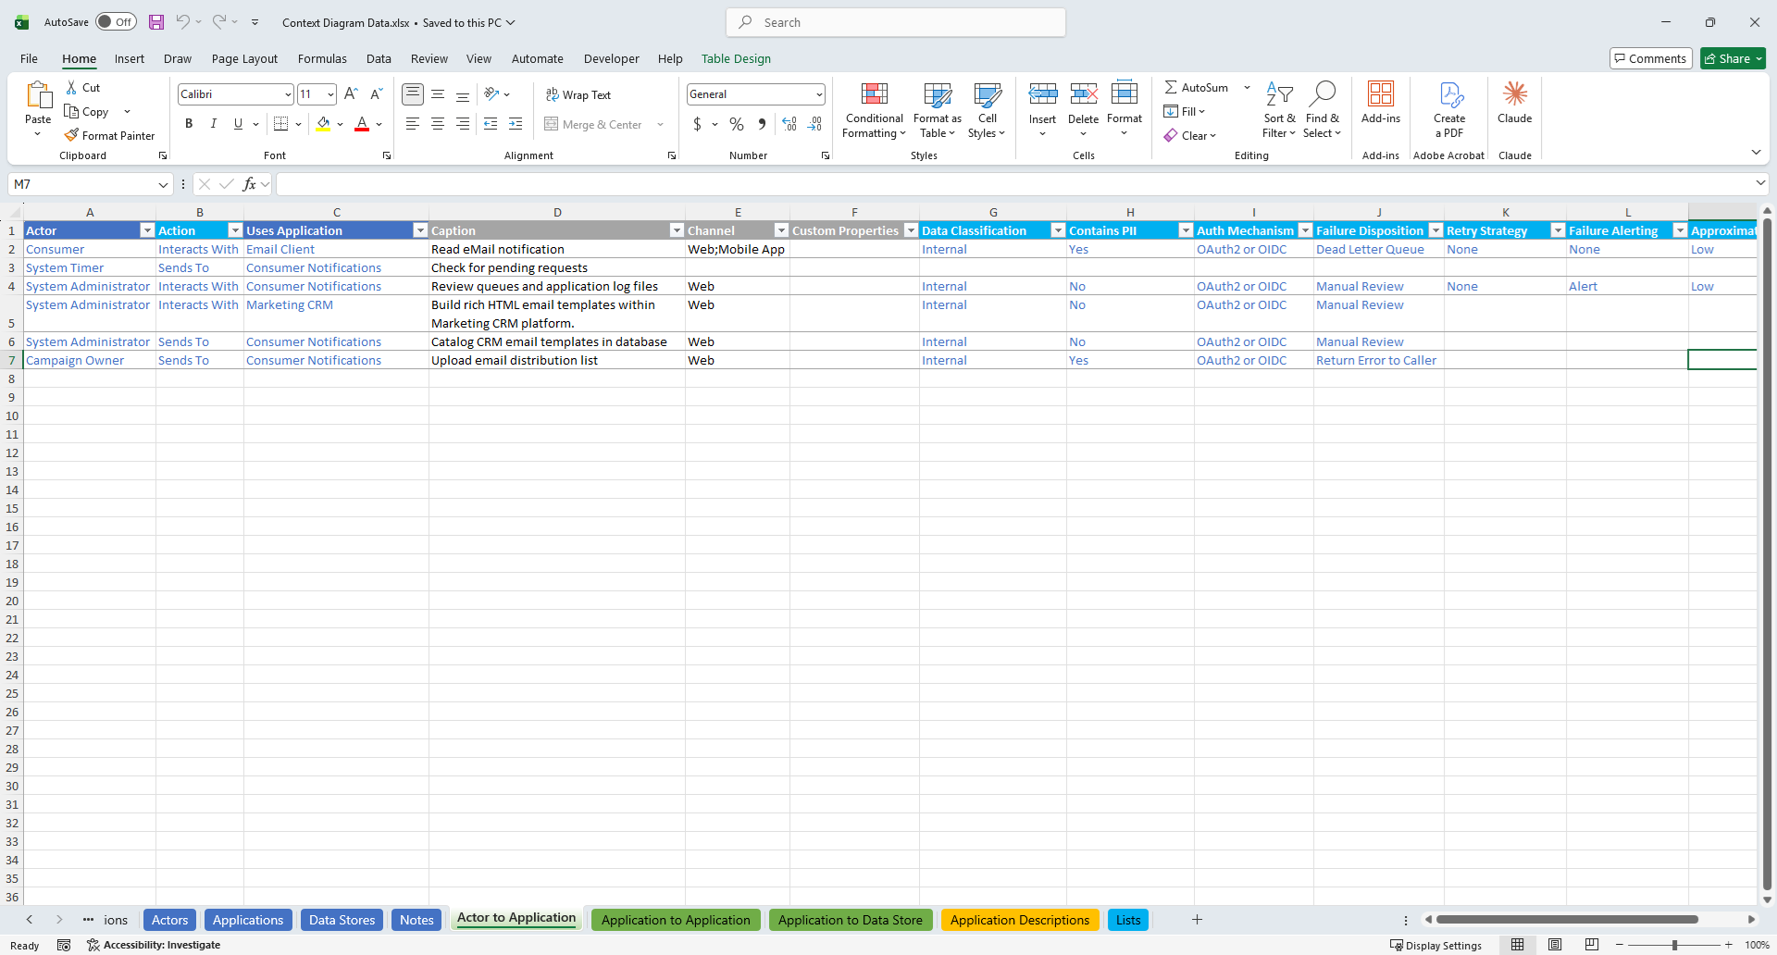Open the Formulas ribbon tab
The height and width of the screenshot is (955, 1777).
pos(322,58)
